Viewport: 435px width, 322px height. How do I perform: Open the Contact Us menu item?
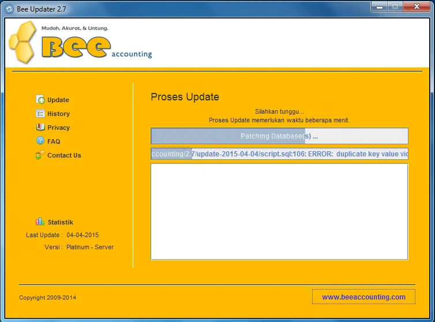pos(64,155)
